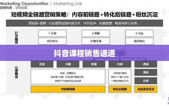Click the dark gray '短视频+直播' description bar

tap(84, 23)
